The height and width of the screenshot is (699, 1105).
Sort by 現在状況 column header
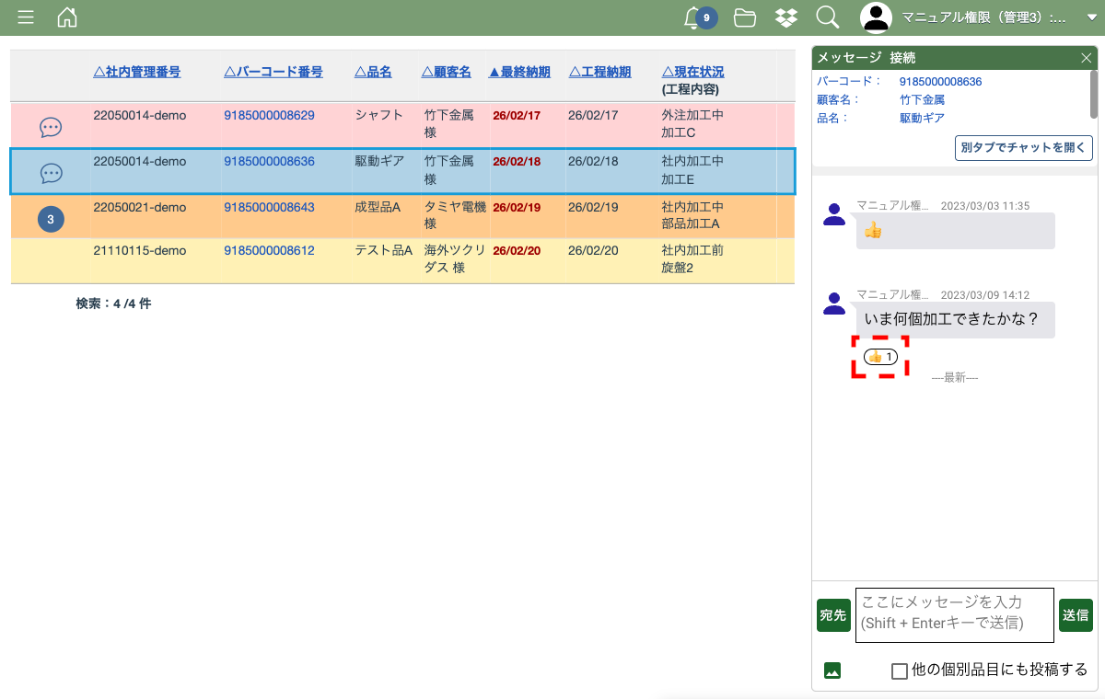coord(692,72)
